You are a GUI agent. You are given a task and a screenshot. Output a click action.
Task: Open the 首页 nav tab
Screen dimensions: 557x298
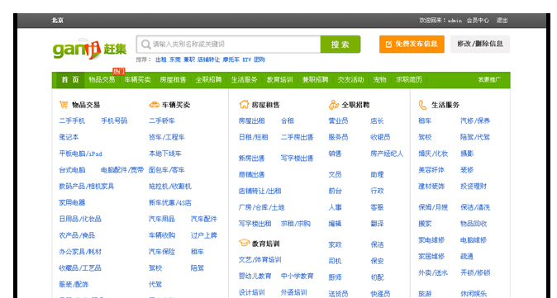[x=70, y=80]
